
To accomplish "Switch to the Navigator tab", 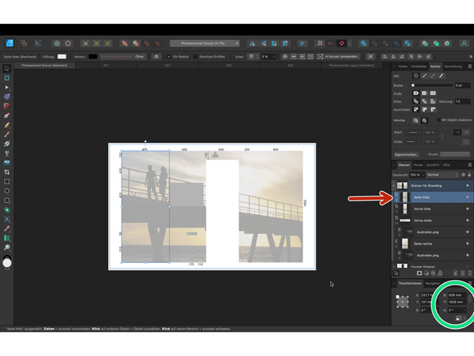I will tap(432, 283).
